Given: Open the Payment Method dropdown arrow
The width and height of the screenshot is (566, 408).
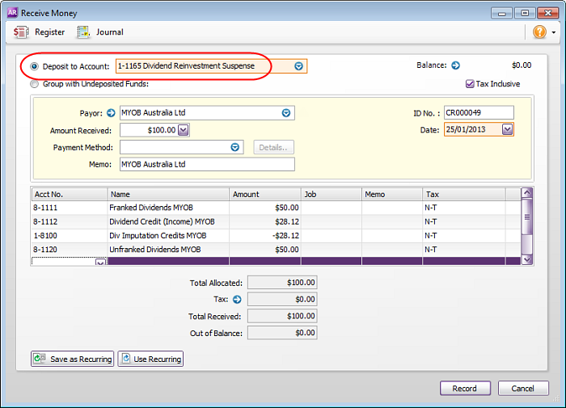Looking at the screenshot, I should [x=235, y=147].
